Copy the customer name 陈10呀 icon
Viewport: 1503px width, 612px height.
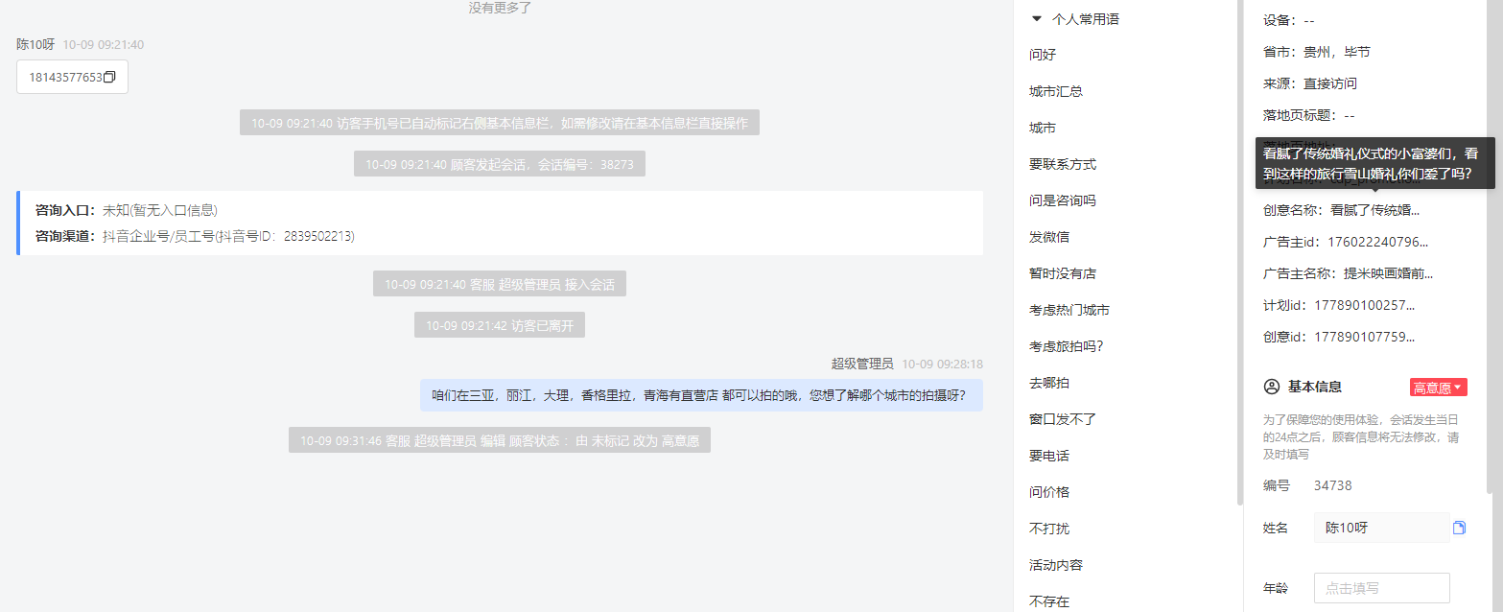[1459, 528]
